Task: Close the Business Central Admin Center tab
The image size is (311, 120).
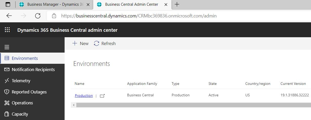Action: tap(166, 5)
